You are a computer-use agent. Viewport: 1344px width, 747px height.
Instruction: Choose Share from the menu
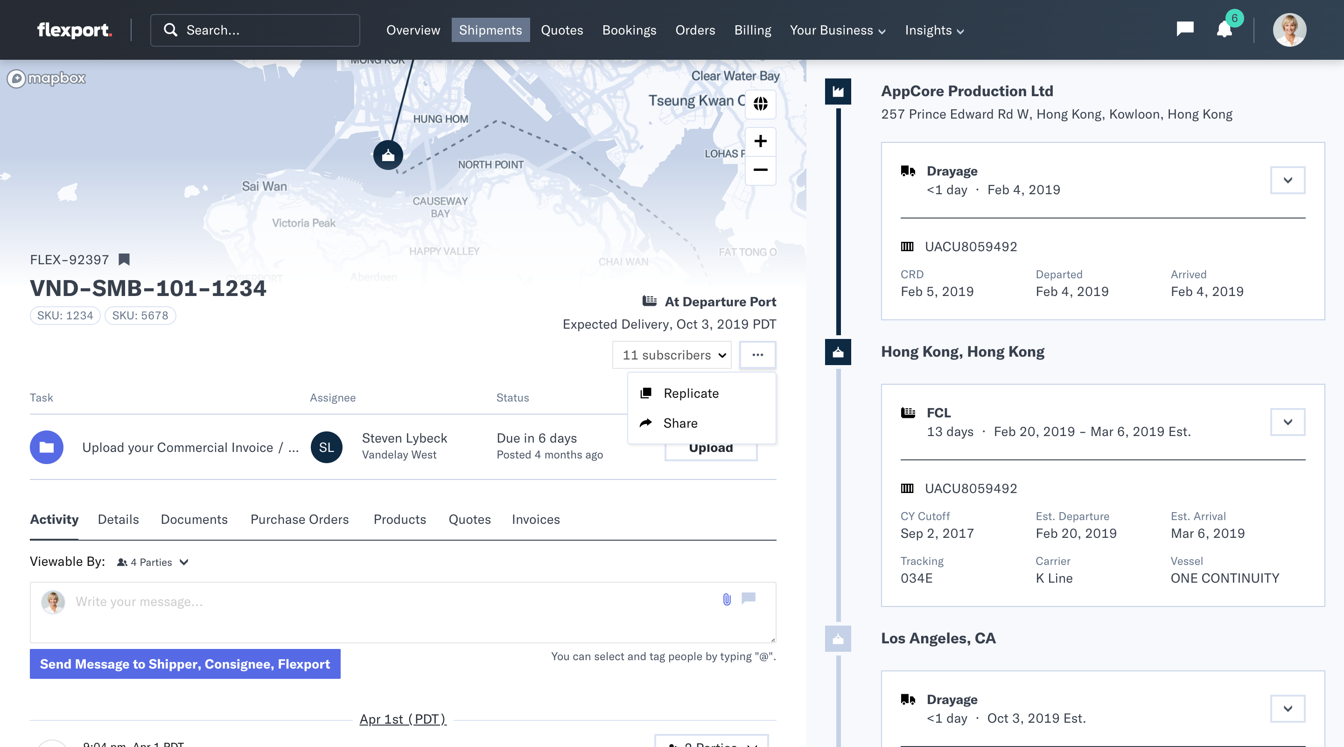point(680,423)
